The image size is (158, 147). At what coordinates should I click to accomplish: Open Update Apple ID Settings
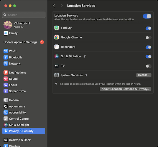coord(24,42)
